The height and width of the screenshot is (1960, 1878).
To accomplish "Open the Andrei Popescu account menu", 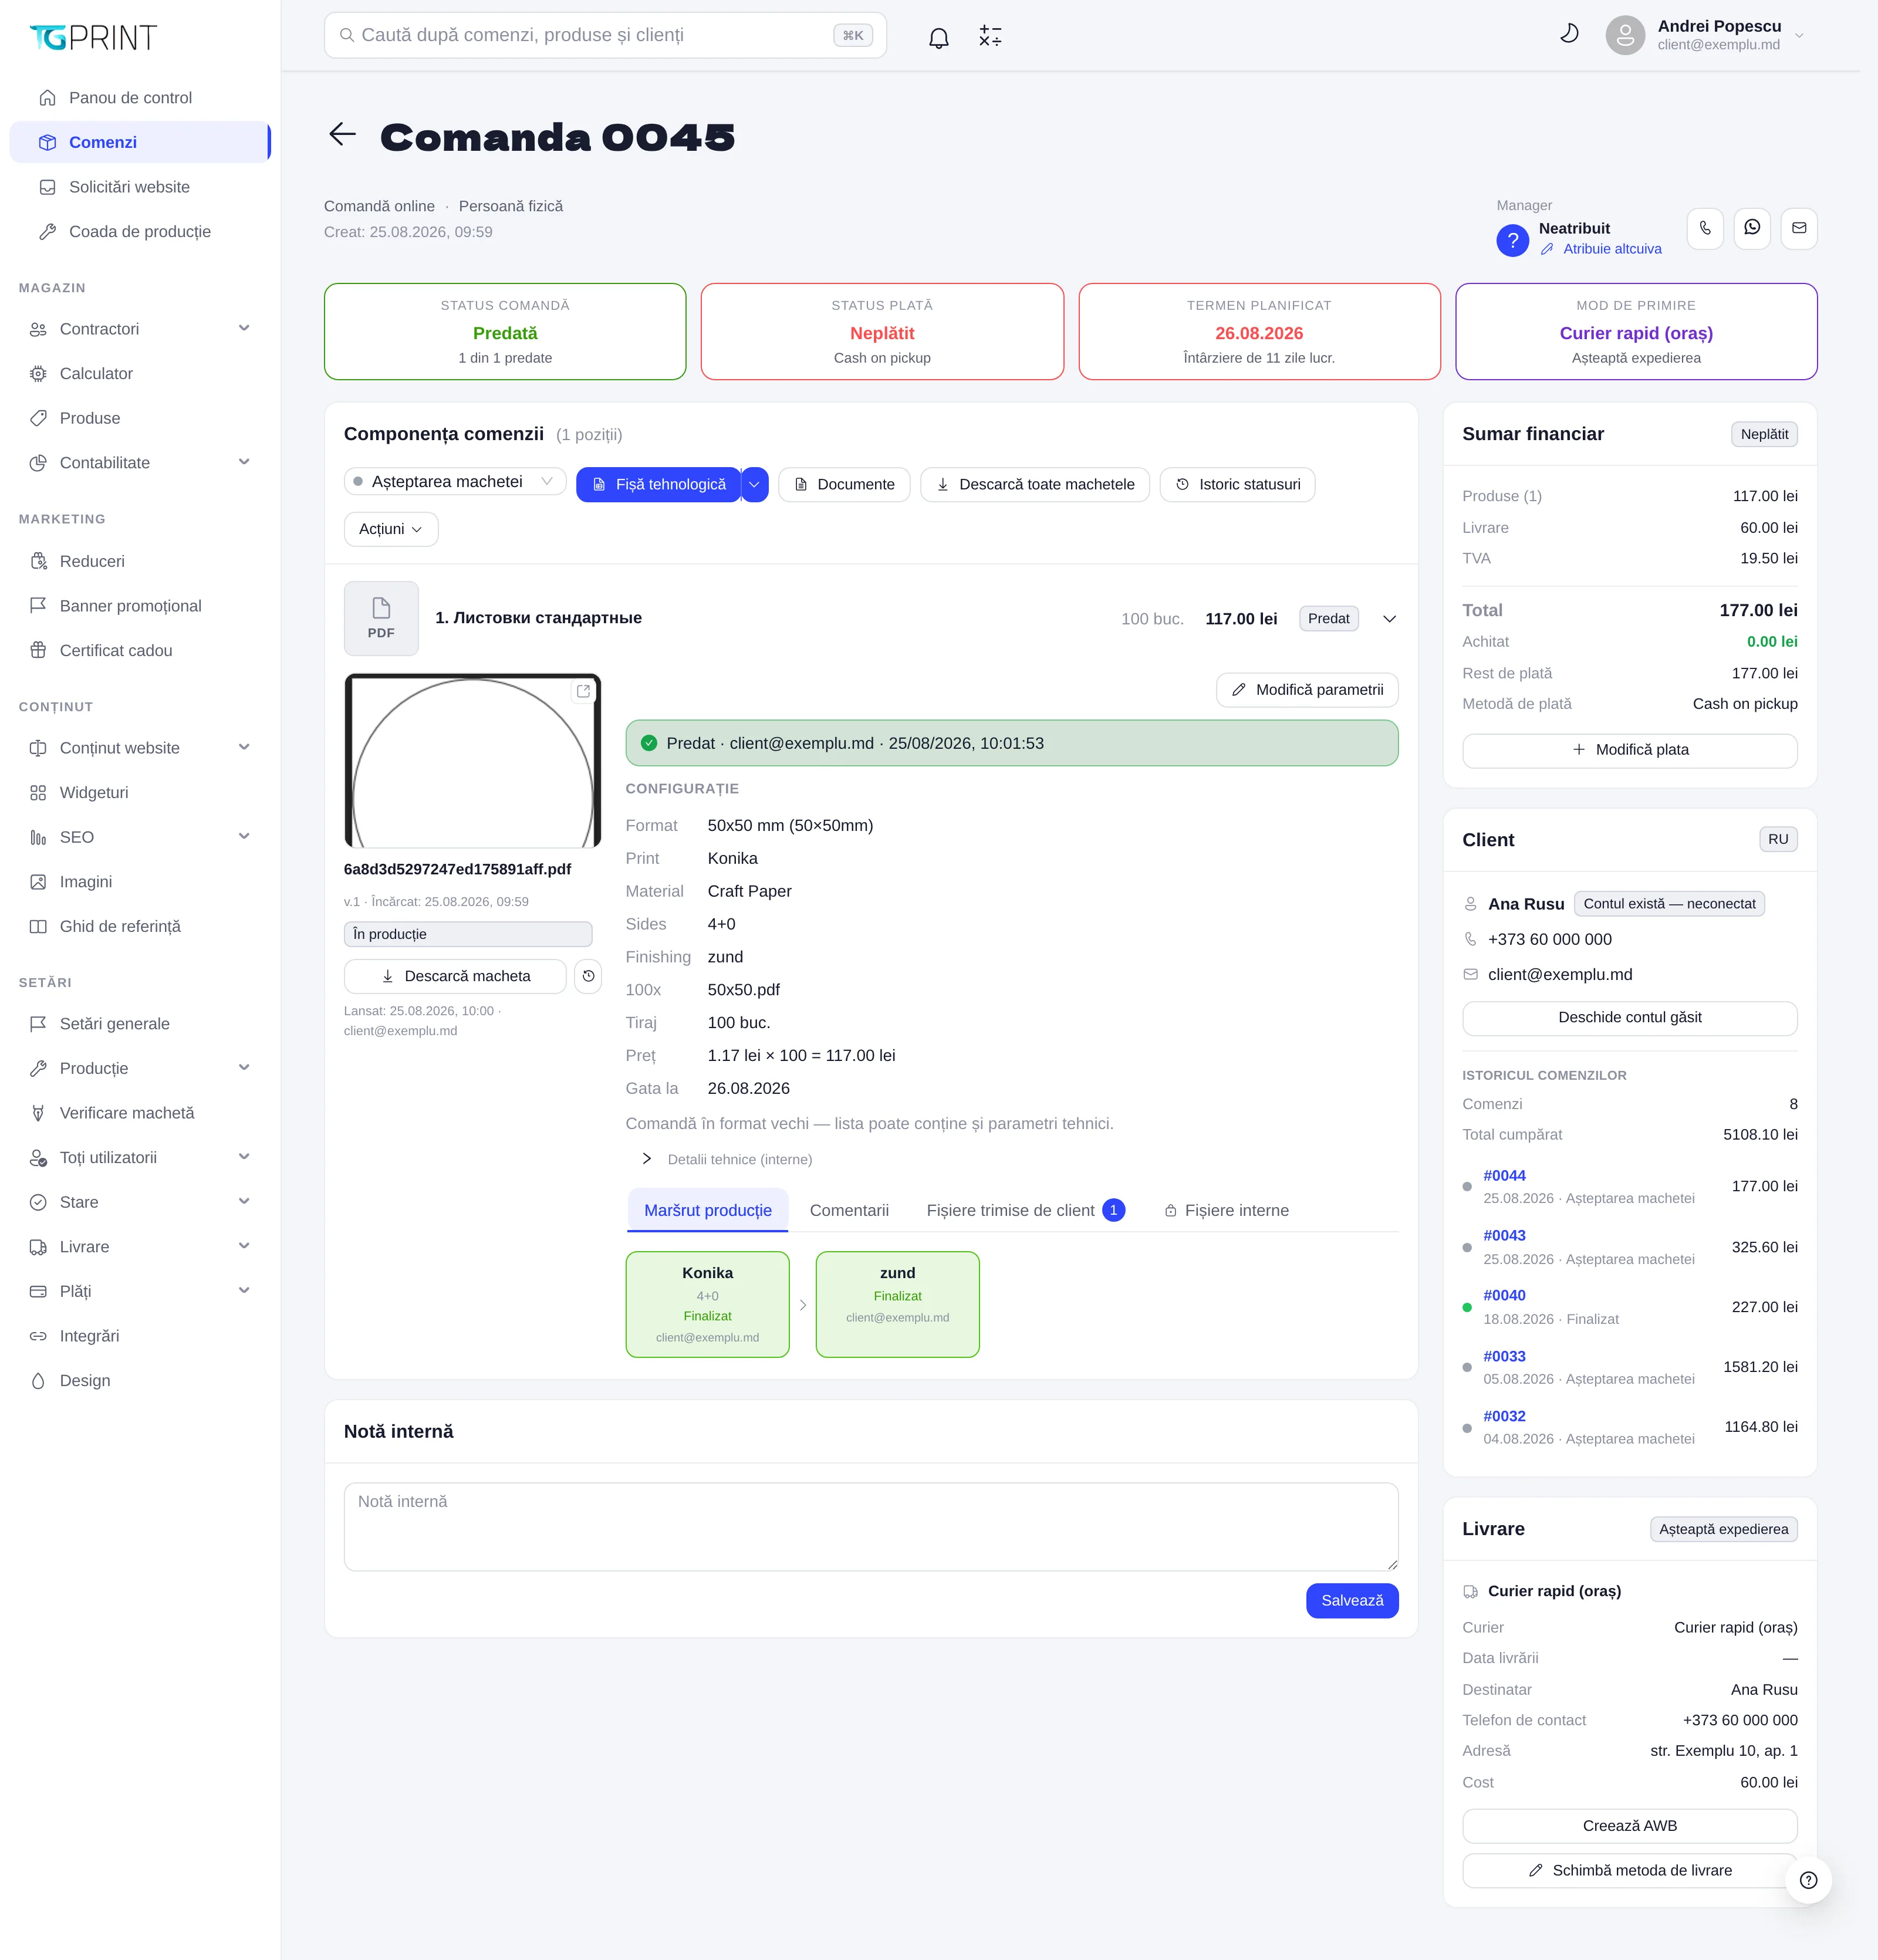I will point(1706,35).
